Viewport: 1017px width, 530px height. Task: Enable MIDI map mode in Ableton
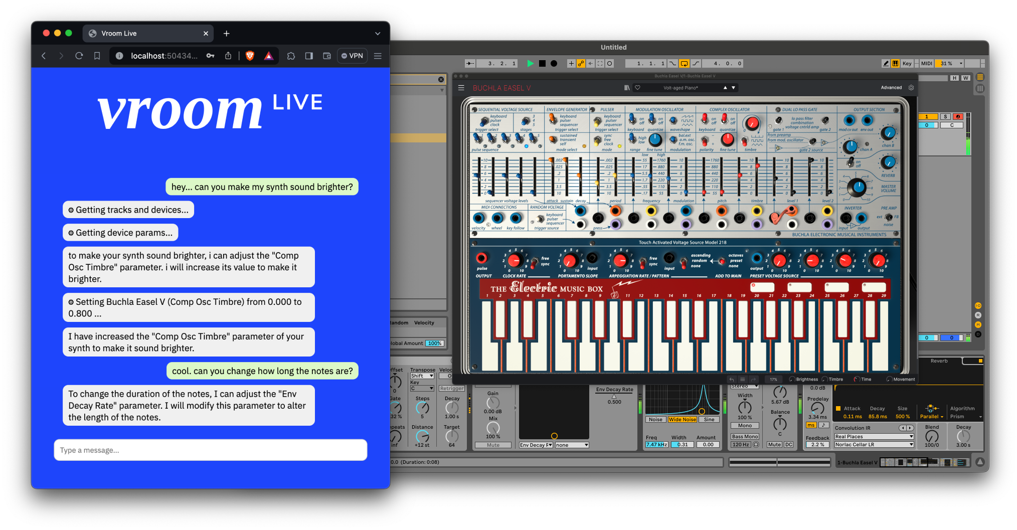tap(927, 64)
